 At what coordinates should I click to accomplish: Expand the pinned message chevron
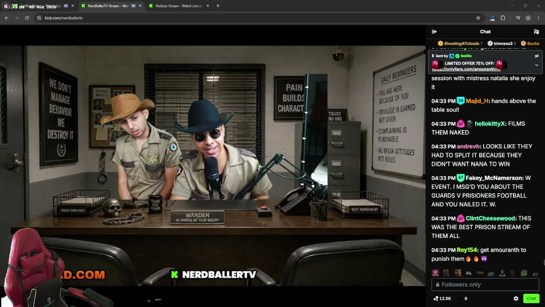[536, 65]
